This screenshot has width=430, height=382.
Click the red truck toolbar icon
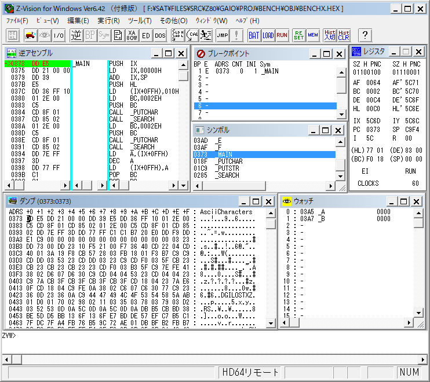tap(31, 35)
